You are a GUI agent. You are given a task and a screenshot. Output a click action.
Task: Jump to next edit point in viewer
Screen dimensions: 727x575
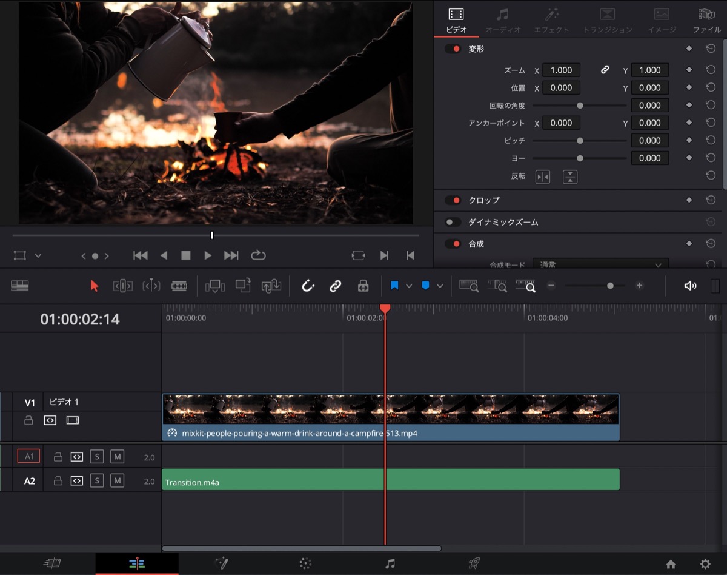[x=384, y=255]
